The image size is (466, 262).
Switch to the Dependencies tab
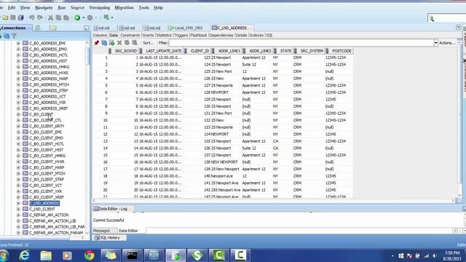pos(221,35)
